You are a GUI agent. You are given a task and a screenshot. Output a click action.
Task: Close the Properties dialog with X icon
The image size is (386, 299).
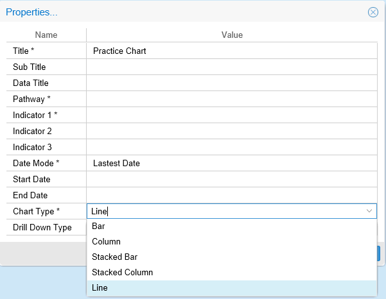tap(373, 12)
